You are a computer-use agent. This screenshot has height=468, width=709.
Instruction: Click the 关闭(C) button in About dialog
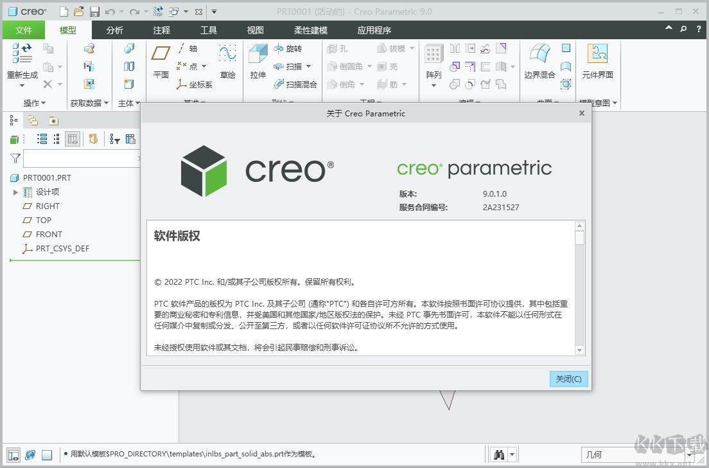click(568, 379)
